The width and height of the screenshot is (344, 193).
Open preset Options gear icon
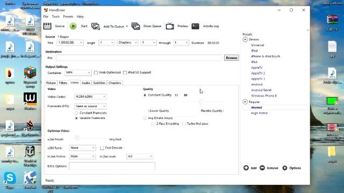(285, 168)
